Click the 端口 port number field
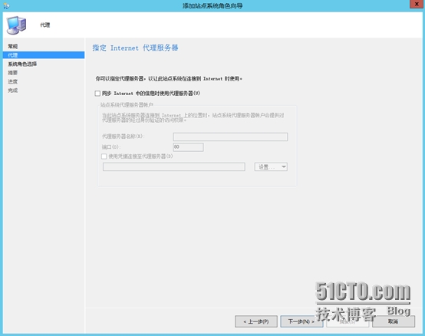 tap(188, 147)
